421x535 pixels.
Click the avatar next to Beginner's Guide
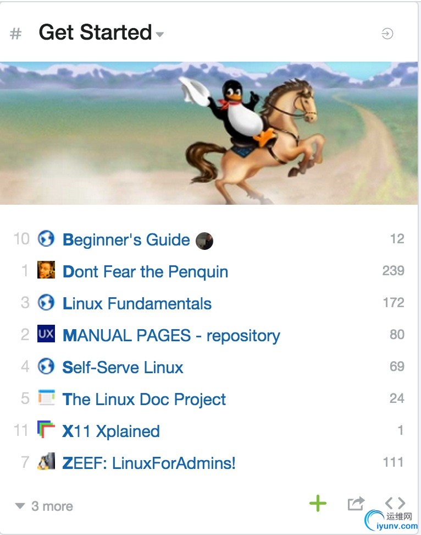[x=204, y=241]
